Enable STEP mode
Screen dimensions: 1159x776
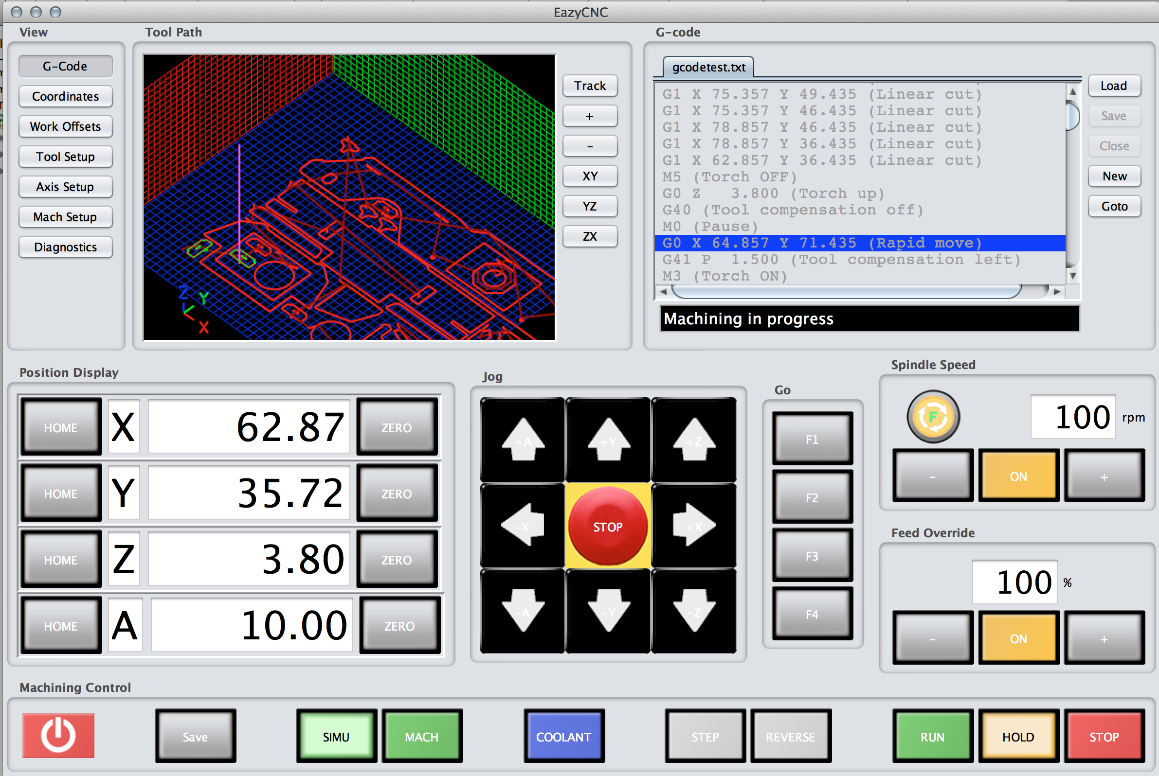tap(706, 737)
